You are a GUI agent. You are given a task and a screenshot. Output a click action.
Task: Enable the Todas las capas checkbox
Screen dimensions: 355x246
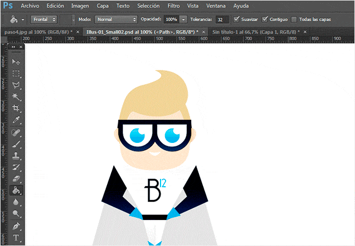[294, 19]
